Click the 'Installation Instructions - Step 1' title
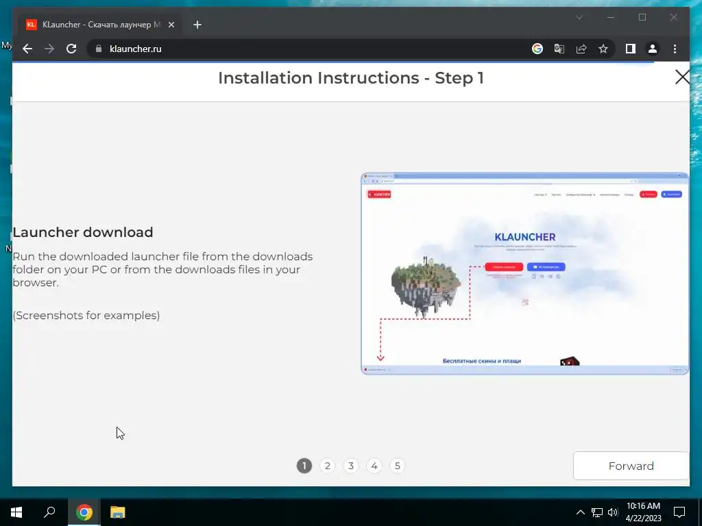 [351, 78]
